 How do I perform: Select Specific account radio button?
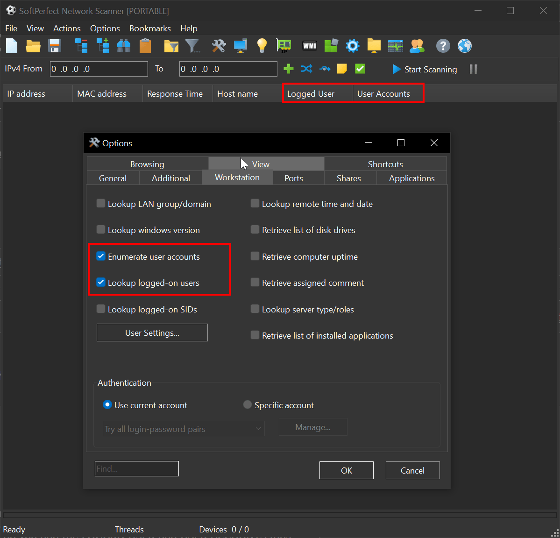[247, 404]
